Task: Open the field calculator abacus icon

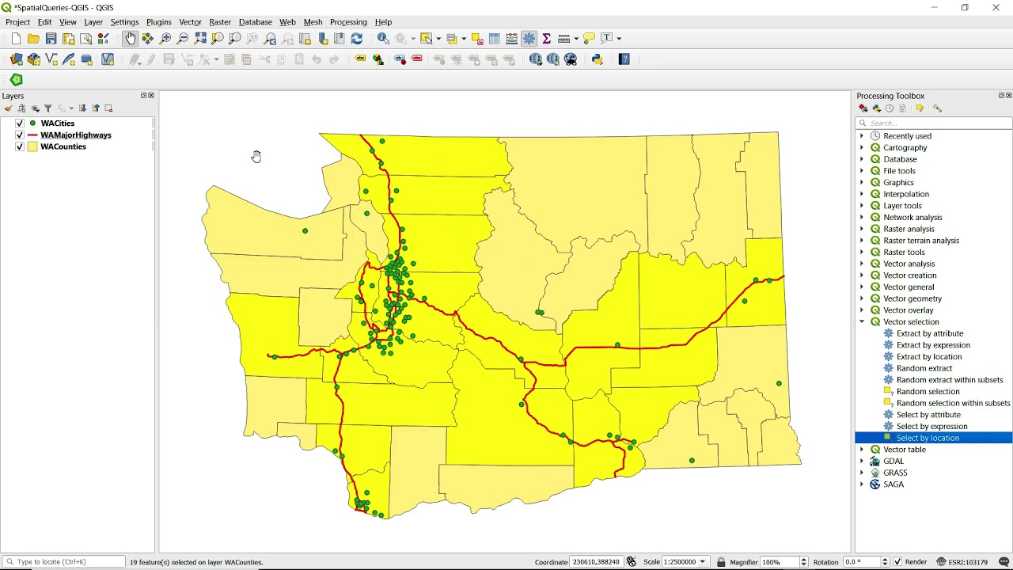Action: point(512,38)
